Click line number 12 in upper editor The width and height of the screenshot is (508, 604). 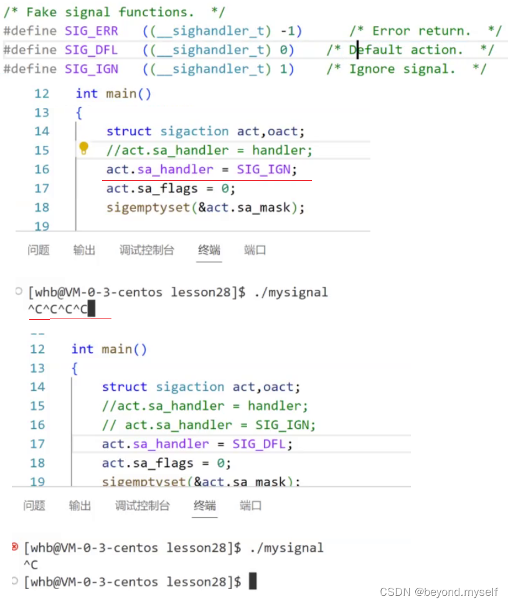[x=42, y=93]
